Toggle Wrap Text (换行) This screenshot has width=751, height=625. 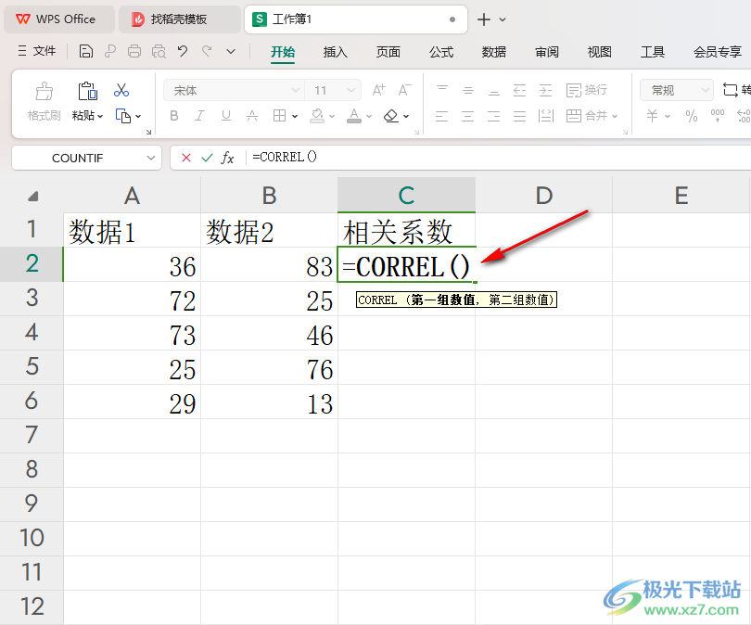point(586,90)
